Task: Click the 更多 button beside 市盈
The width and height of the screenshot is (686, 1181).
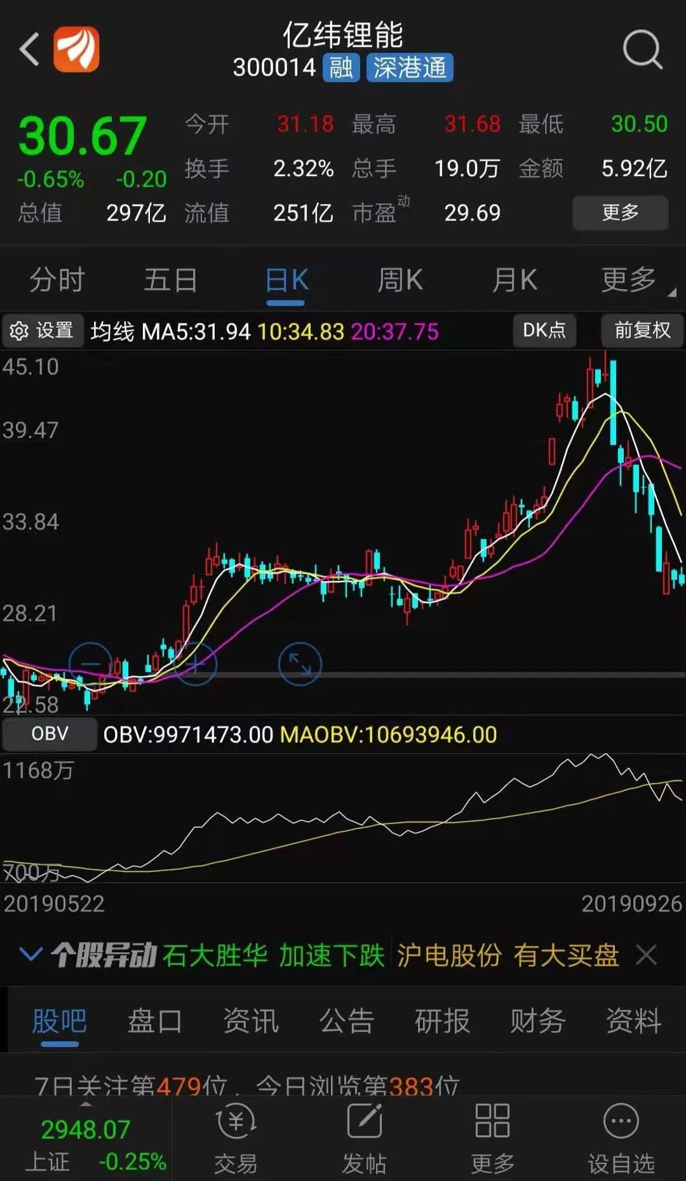Action: (621, 212)
